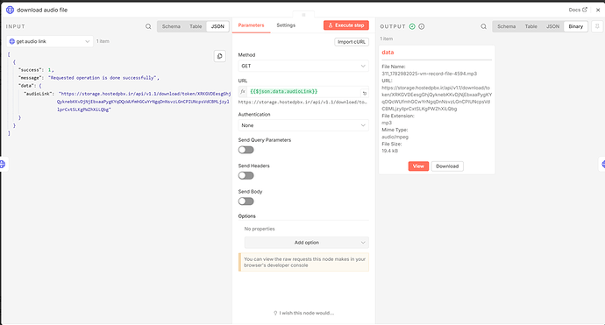Open the Docs external link
605x325 pixels.
(x=578, y=10)
